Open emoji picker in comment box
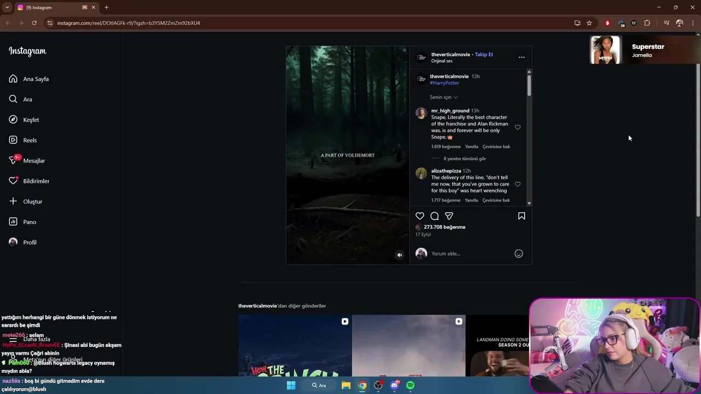This screenshot has height=394, width=701. coord(519,253)
